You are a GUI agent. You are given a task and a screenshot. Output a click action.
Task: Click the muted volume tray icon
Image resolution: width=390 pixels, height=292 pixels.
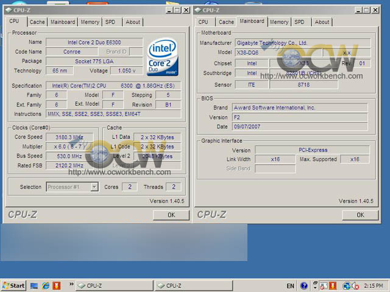coord(355,286)
